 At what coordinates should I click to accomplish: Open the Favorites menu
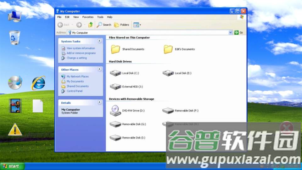[88, 17]
